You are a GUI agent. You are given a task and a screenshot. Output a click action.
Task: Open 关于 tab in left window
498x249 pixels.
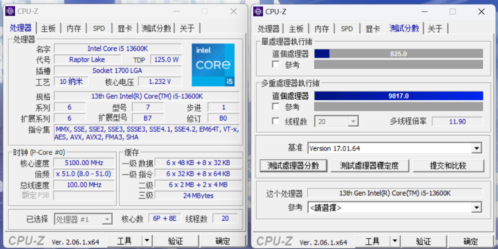pos(187,29)
